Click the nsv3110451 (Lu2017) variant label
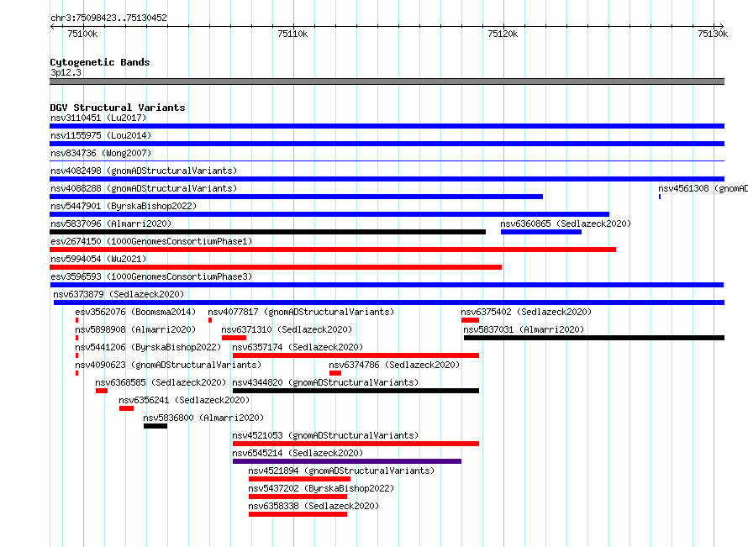This screenshot has height=547, width=748. coord(98,118)
